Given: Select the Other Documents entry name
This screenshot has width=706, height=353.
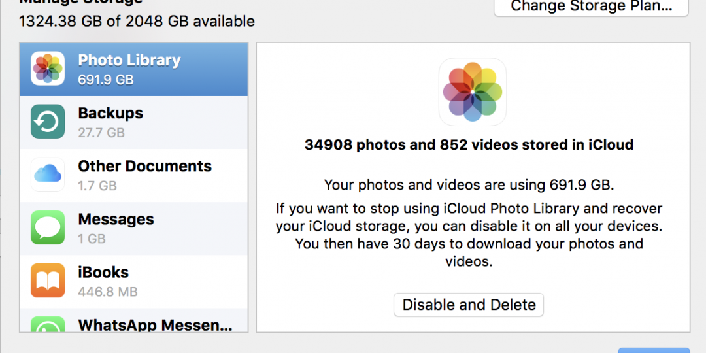Looking at the screenshot, I should (x=145, y=166).
